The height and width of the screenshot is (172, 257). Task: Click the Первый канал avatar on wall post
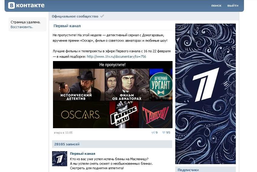tap(60, 159)
